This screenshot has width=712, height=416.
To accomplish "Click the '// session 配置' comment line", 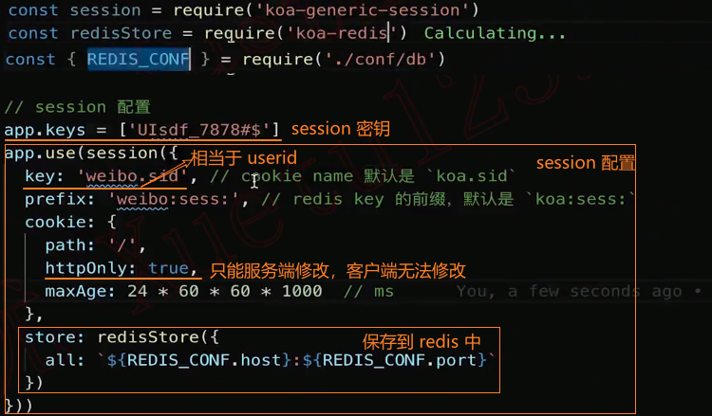I will 77,107.
